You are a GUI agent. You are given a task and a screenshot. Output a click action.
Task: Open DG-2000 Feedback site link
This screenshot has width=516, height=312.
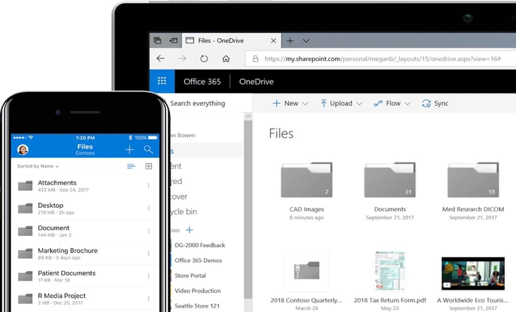200,245
